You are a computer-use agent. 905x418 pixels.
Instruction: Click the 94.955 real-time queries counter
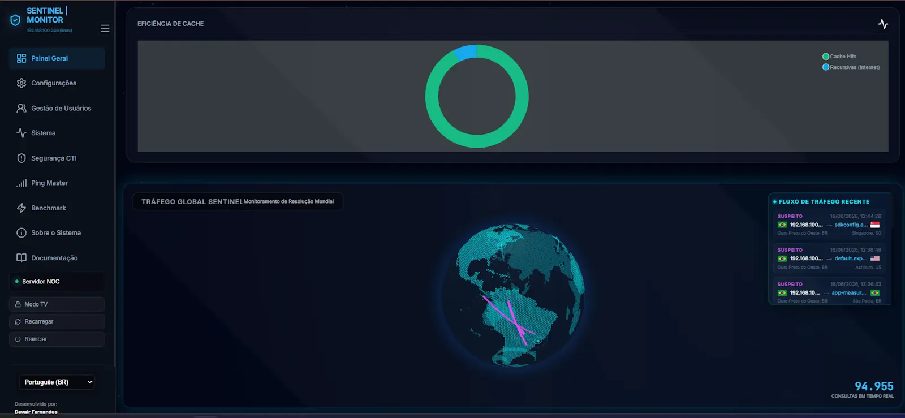[x=874, y=386]
